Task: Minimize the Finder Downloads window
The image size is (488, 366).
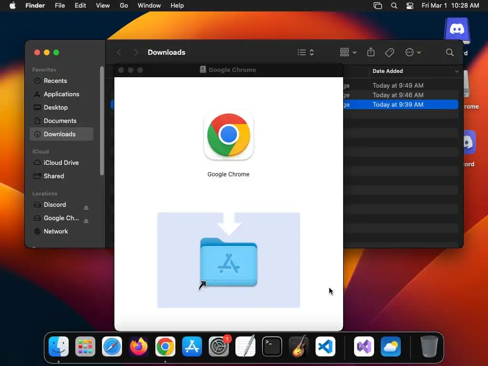Action: 47,52
